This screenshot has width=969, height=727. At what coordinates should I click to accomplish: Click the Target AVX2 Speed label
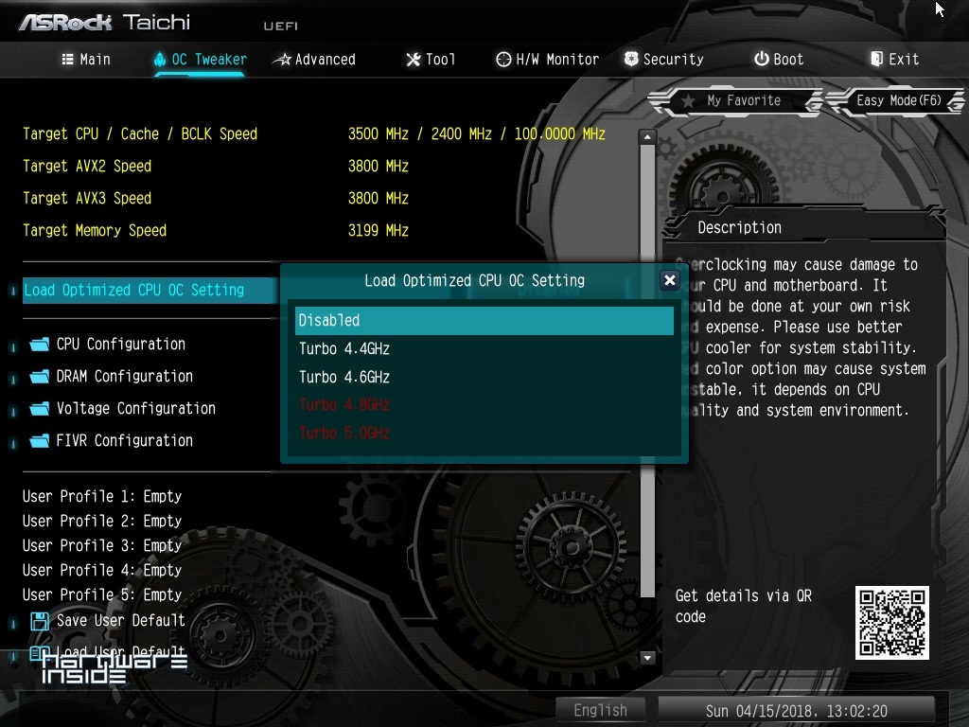87,167
